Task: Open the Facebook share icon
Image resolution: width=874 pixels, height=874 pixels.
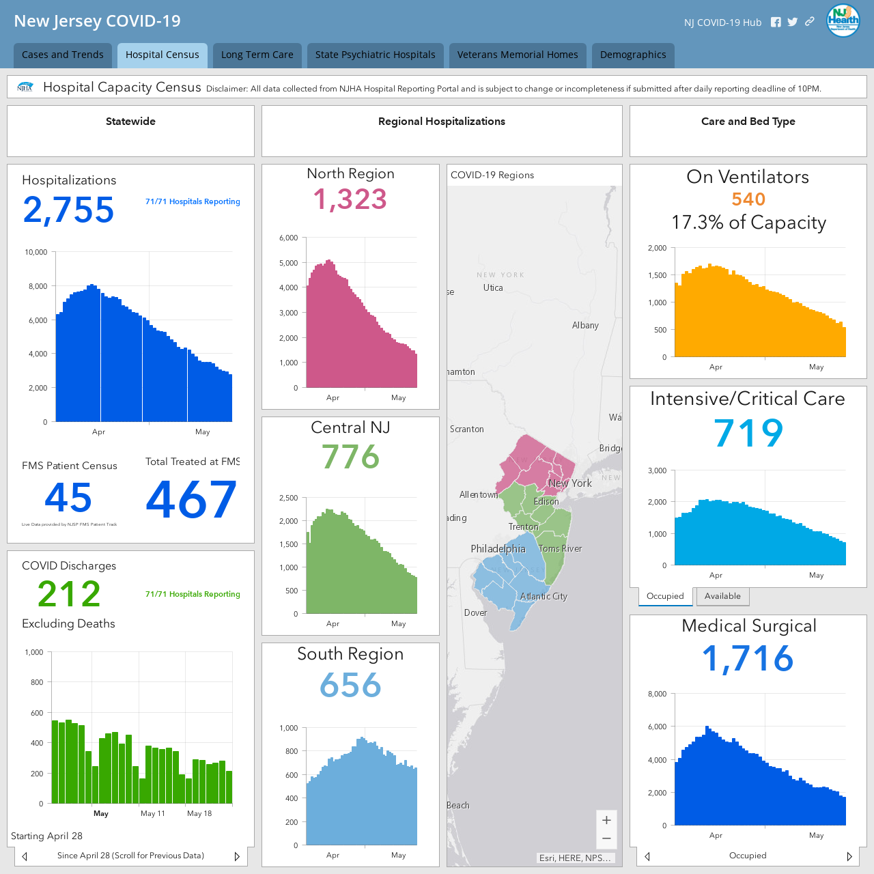Action: (x=776, y=22)
